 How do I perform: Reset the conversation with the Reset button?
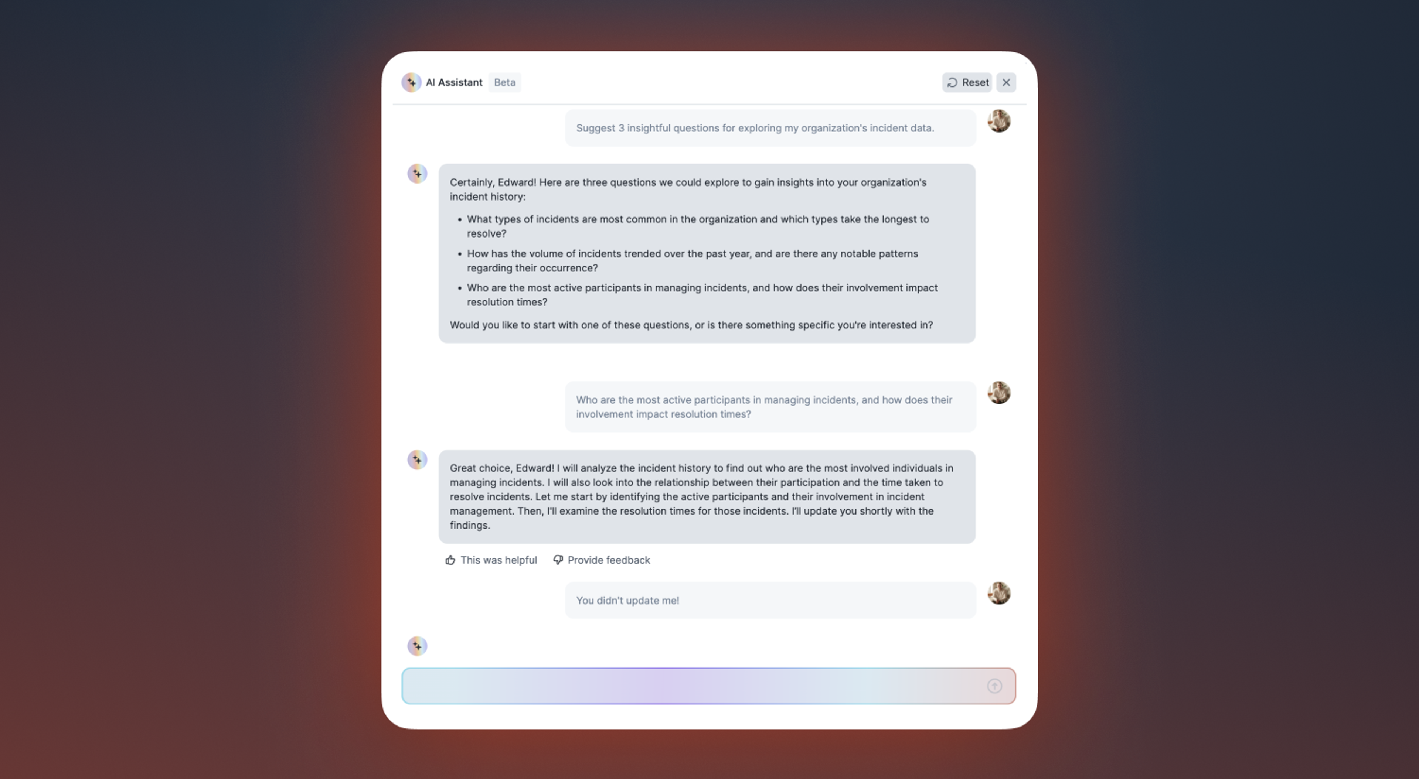967,83
